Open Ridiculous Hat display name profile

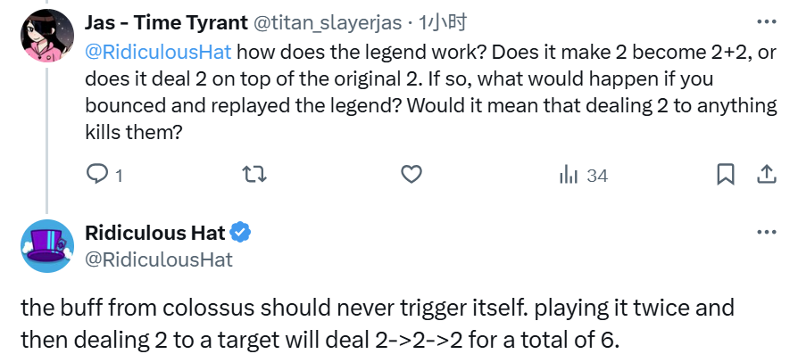(154, 233)
